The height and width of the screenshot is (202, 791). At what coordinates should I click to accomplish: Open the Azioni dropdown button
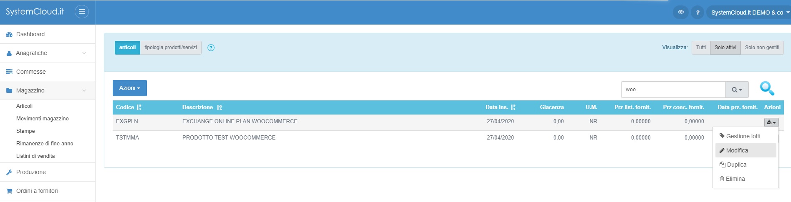[130, 88]
